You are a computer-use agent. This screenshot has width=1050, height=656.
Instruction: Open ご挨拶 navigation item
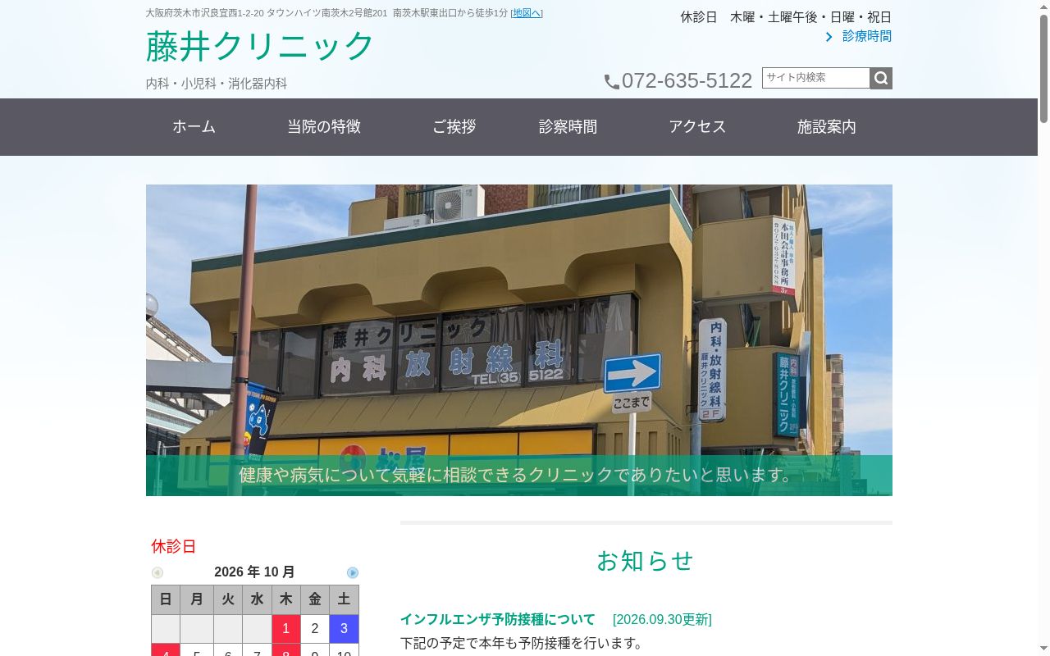[454, 127]
